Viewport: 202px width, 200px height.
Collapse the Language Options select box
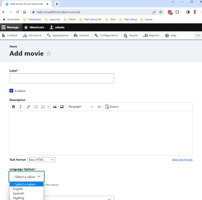pyautogui.click(x=27, y=177)
